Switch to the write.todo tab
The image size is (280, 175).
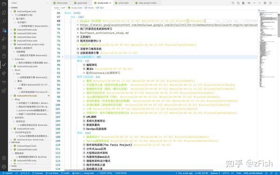(x=124, y=3)
